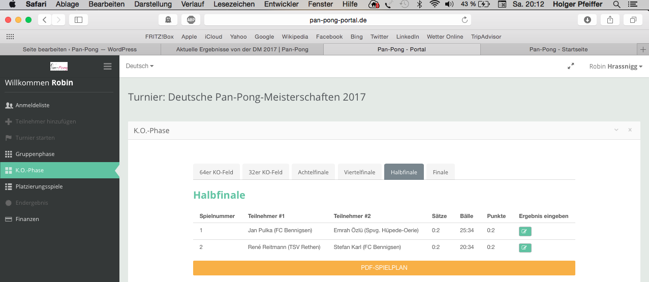The width and height of the screenshot is (649, 282).
Task: Reload the page via address bar icon
Action: (464, 20)
